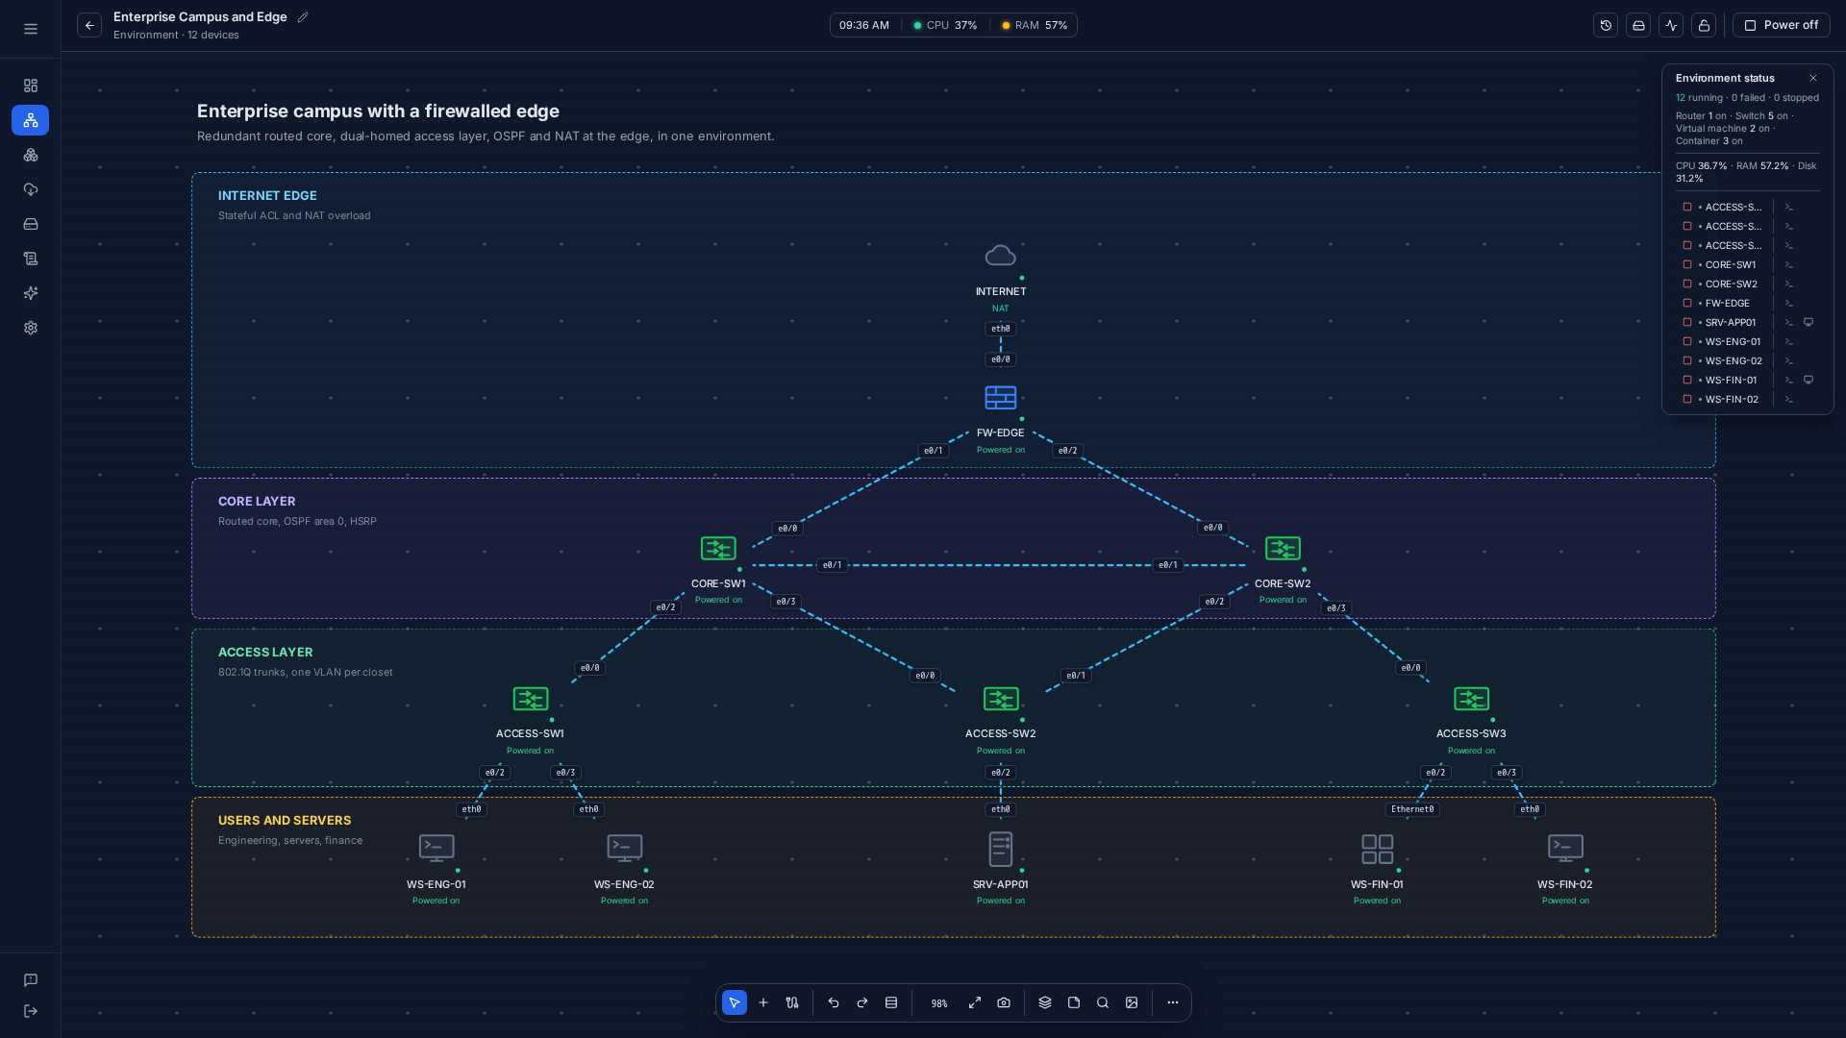Select the SRV-APP01 server node
The image size is (1846, 1038).
pyautogui.click(x=1001, y=850)
